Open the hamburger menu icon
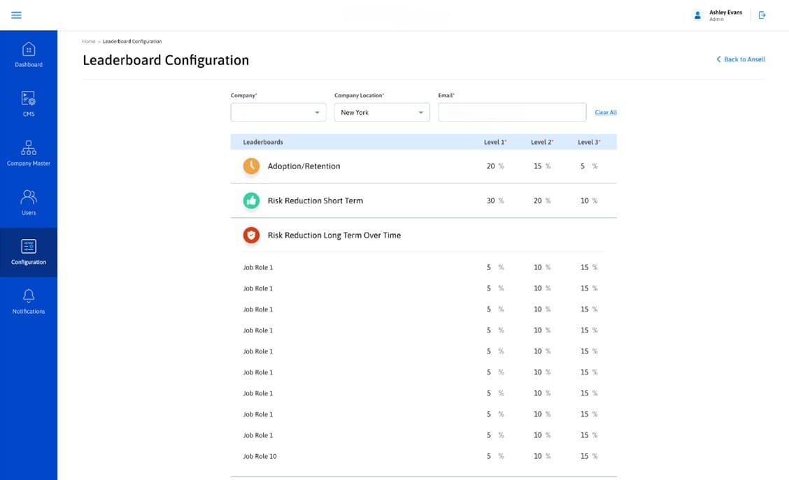 tap(16, 15)
